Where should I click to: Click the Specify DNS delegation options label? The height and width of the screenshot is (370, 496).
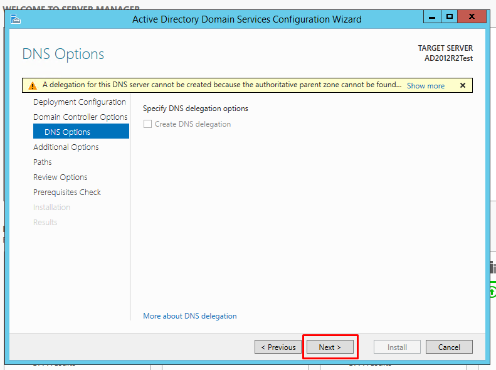[196, 108]
